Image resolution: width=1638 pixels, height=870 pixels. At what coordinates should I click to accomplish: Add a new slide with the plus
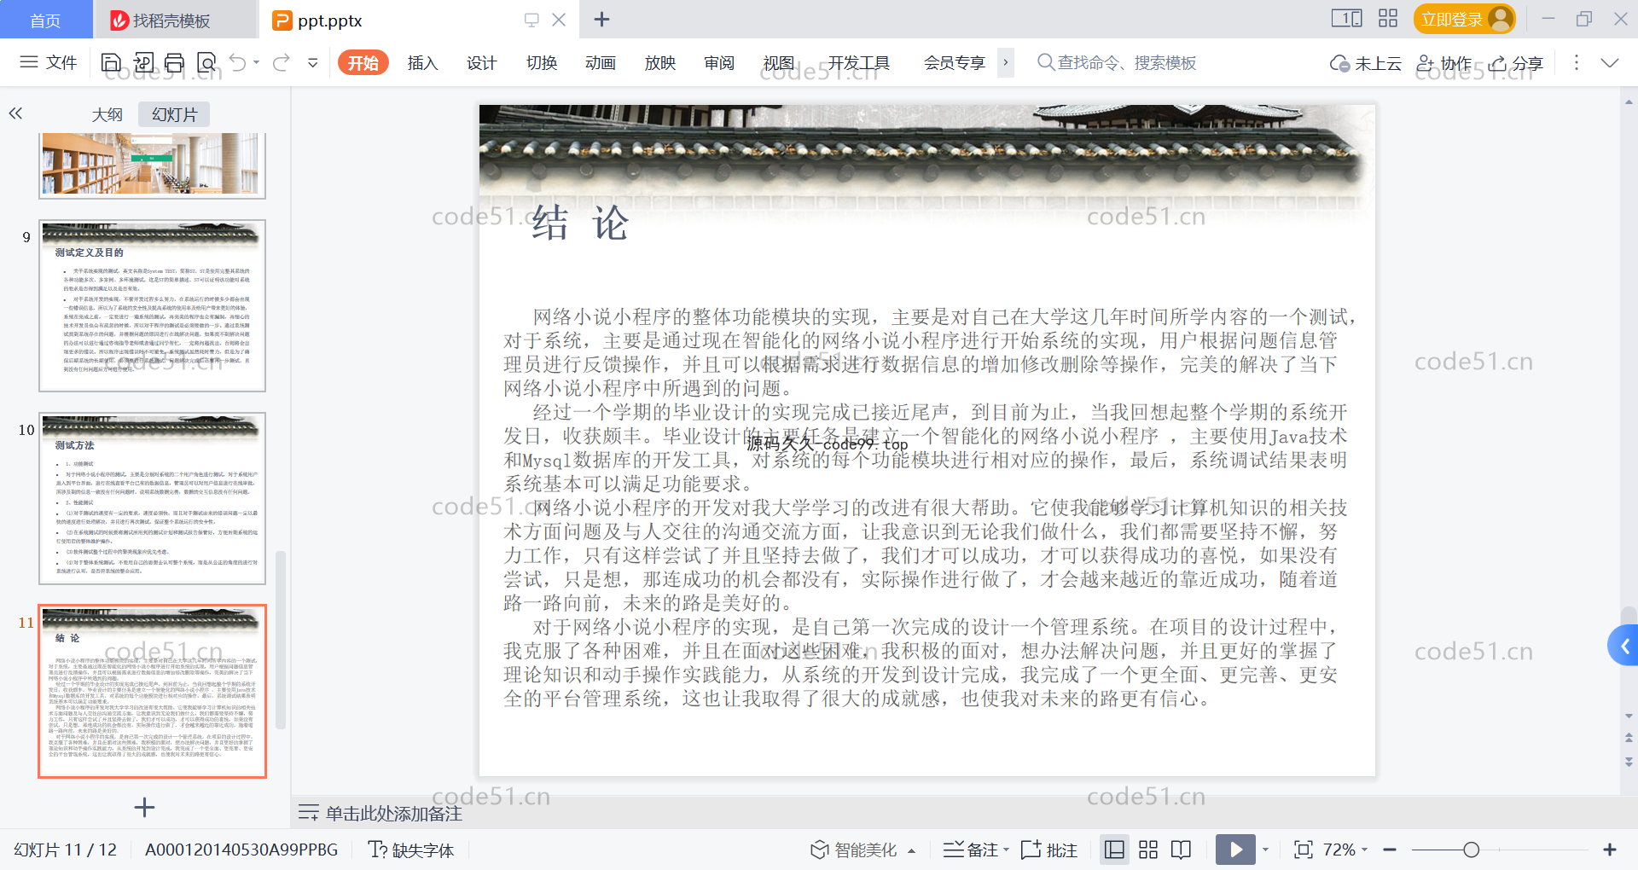pyautogui.click(x=145, y=807)
